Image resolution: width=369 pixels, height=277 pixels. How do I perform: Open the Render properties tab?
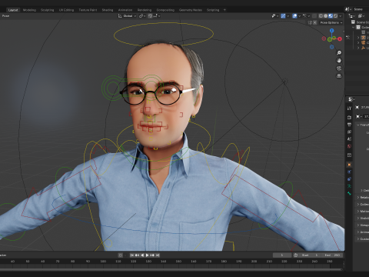click(x=349, y=118)
